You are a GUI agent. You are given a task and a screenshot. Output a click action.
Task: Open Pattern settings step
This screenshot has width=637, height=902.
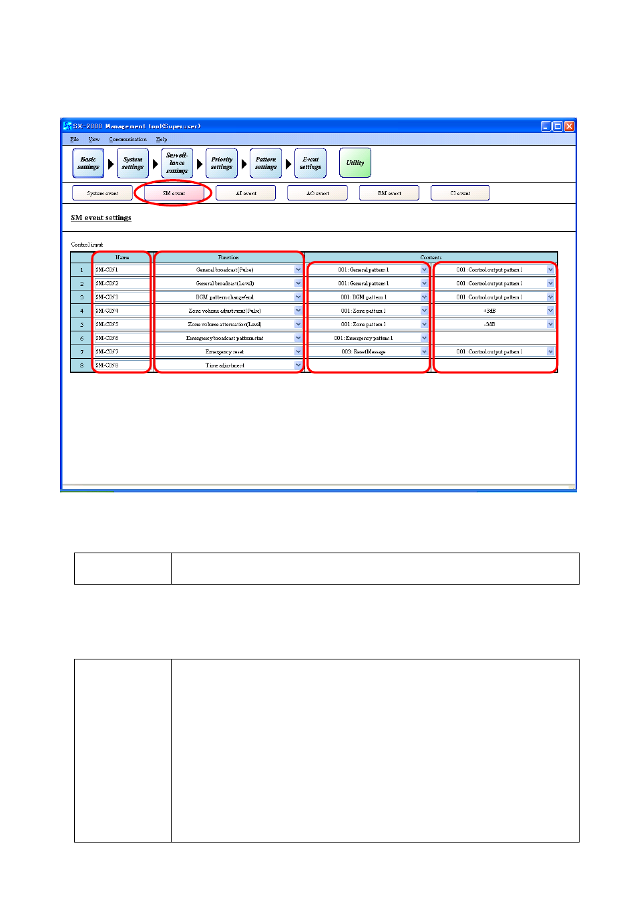click(x=266, y=163)
